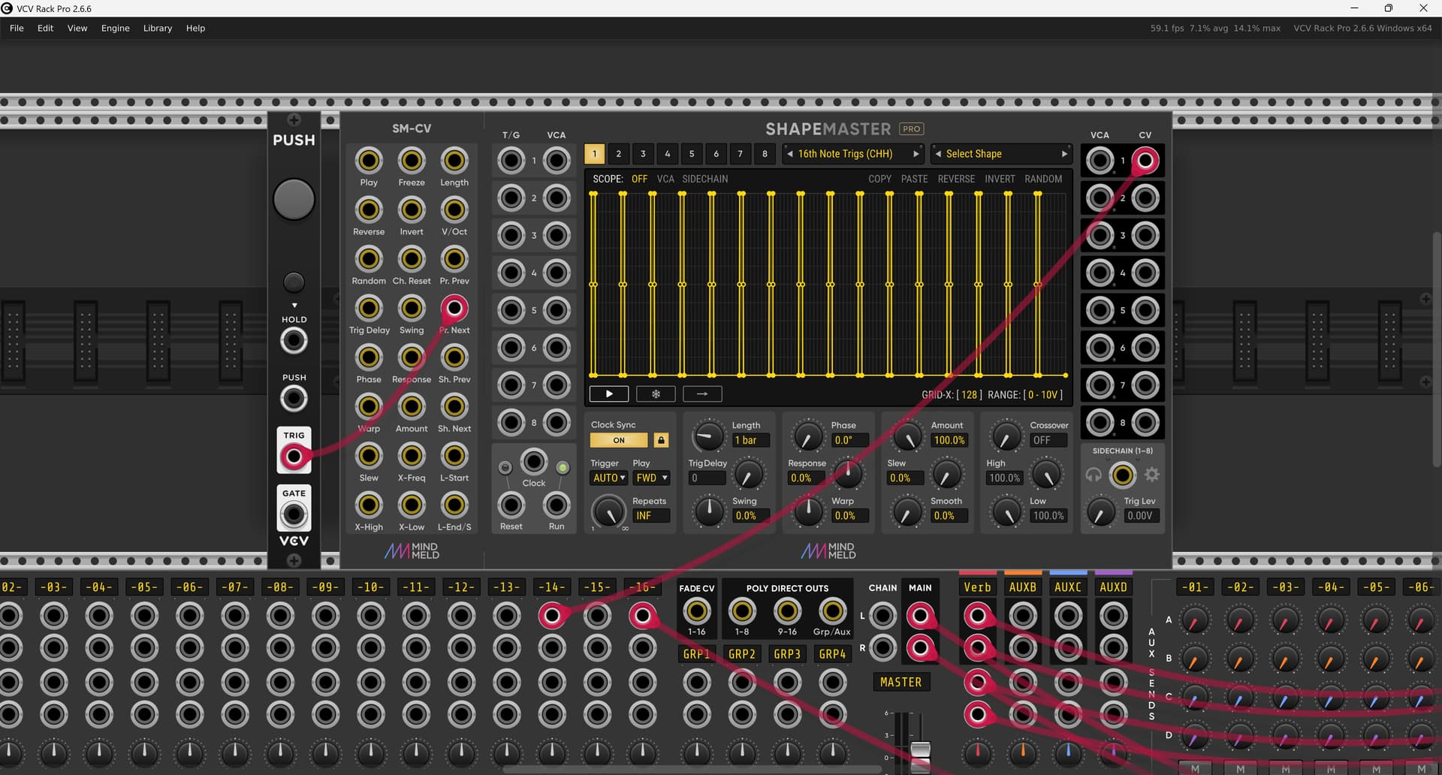Image resolution: width=1442 pixels, height=775 pixels.
Task: Open the Engine menu
Action: (115, 28)
